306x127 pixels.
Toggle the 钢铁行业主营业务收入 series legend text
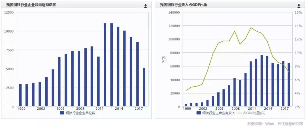pyautogui.click(x=218, y=113)
